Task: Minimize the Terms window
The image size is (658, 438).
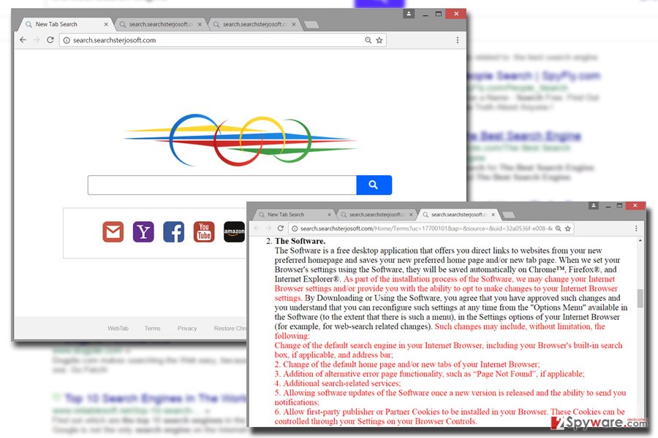Action: click(x=608, y=206)
